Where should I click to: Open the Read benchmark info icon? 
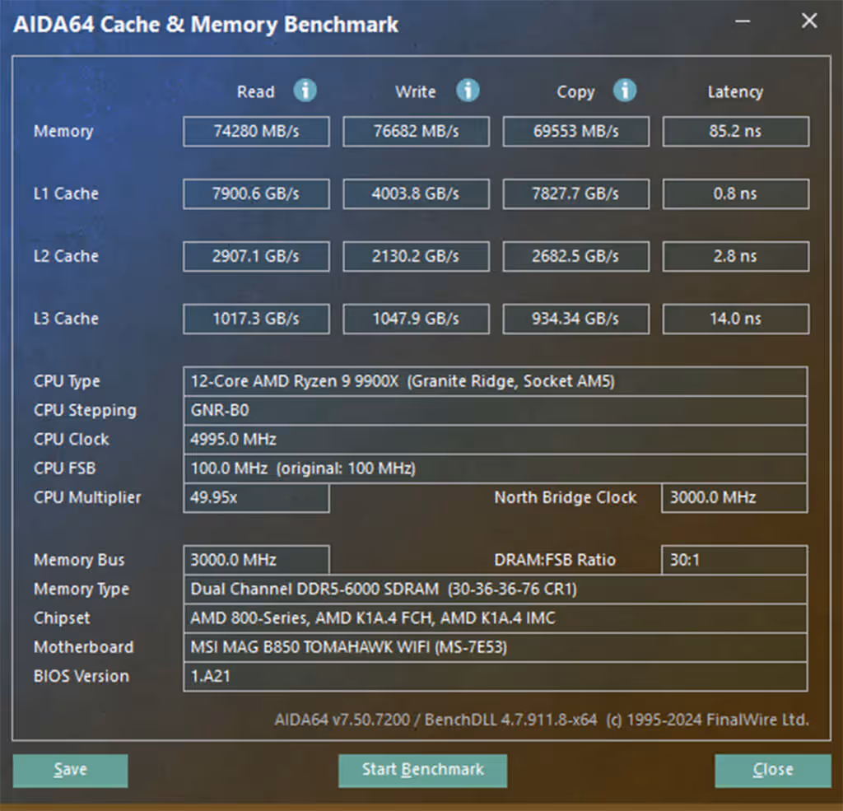coord(305,91)
